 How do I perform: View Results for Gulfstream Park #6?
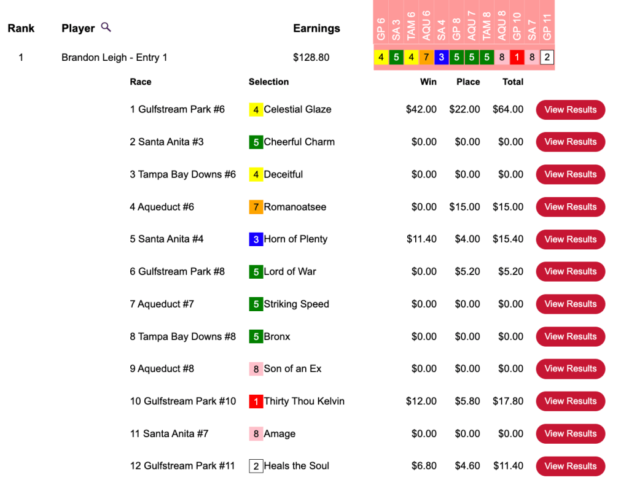point(570,110)
